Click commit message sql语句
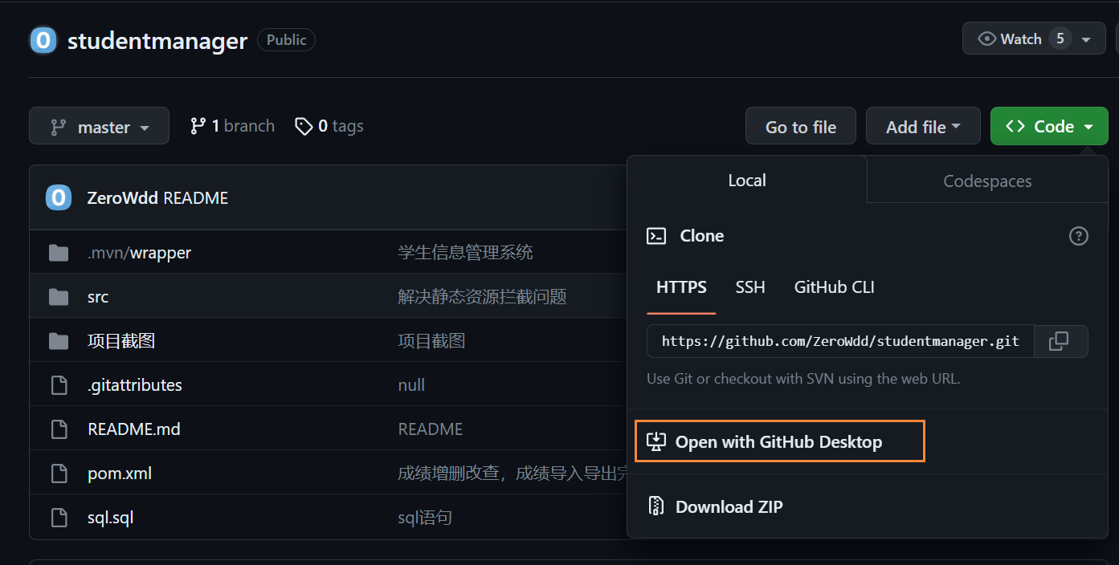Image resolution: width=1119 pixels, height=565 pixels. coord(425,518)
